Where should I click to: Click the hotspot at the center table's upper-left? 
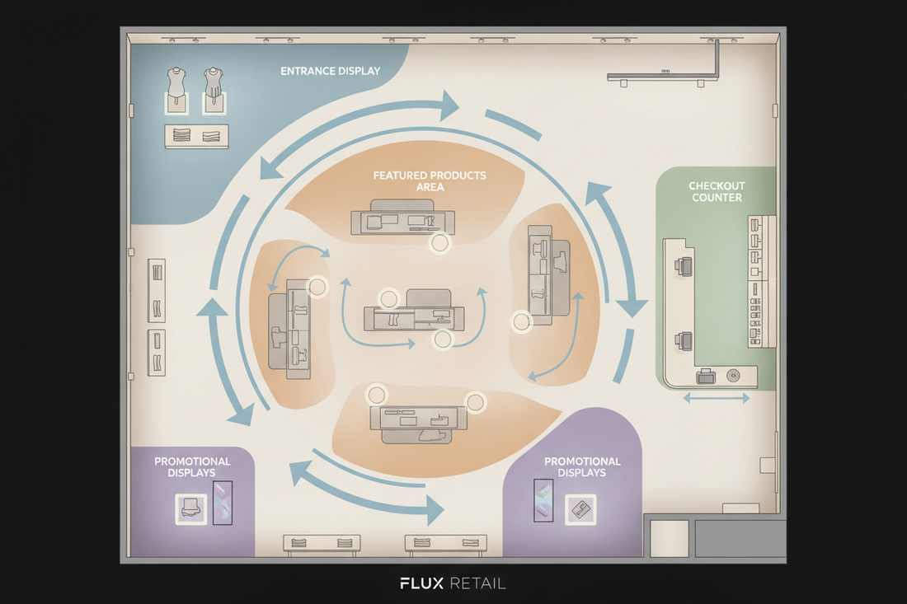coord(388,299)
